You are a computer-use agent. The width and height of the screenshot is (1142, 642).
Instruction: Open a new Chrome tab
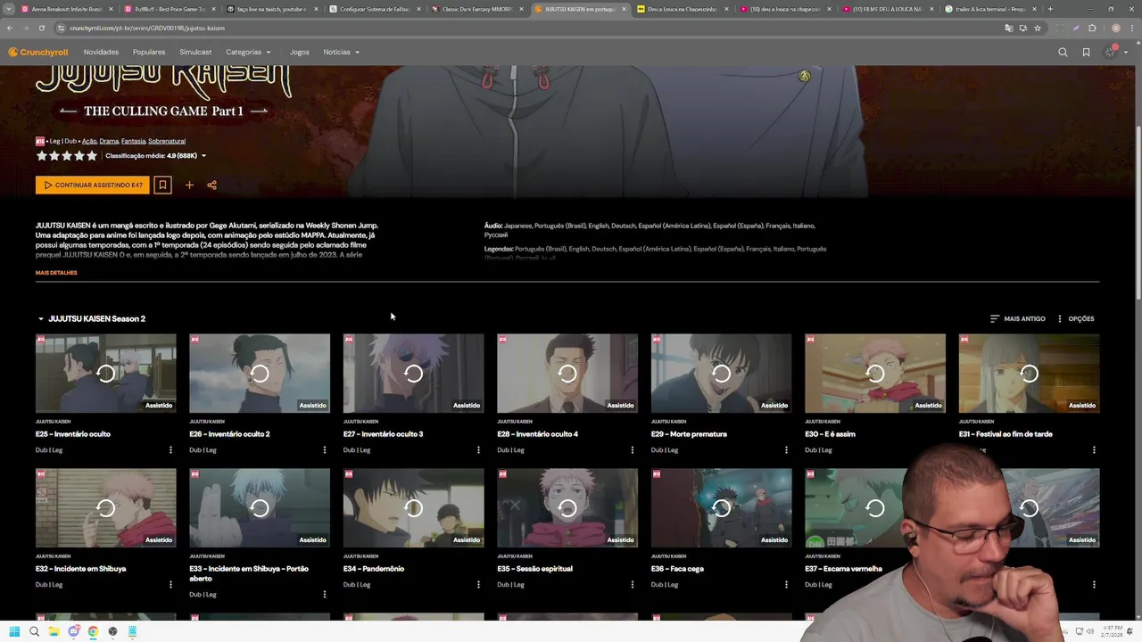(1050, 9)
